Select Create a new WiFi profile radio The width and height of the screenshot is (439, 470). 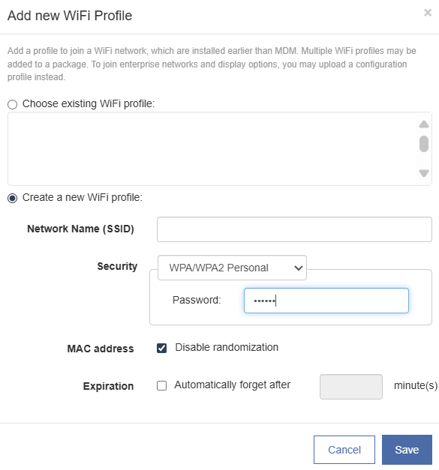click(12, 198)
